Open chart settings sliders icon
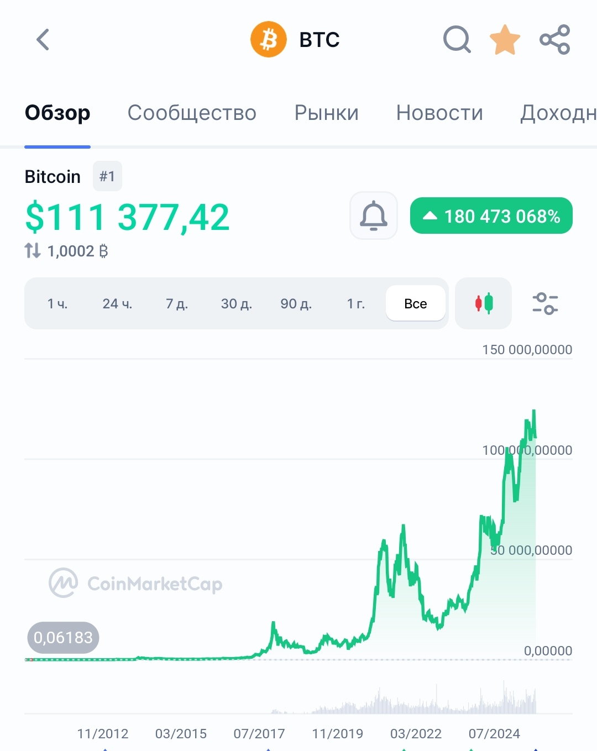This screenshot has height=751, width=597. 545,303
